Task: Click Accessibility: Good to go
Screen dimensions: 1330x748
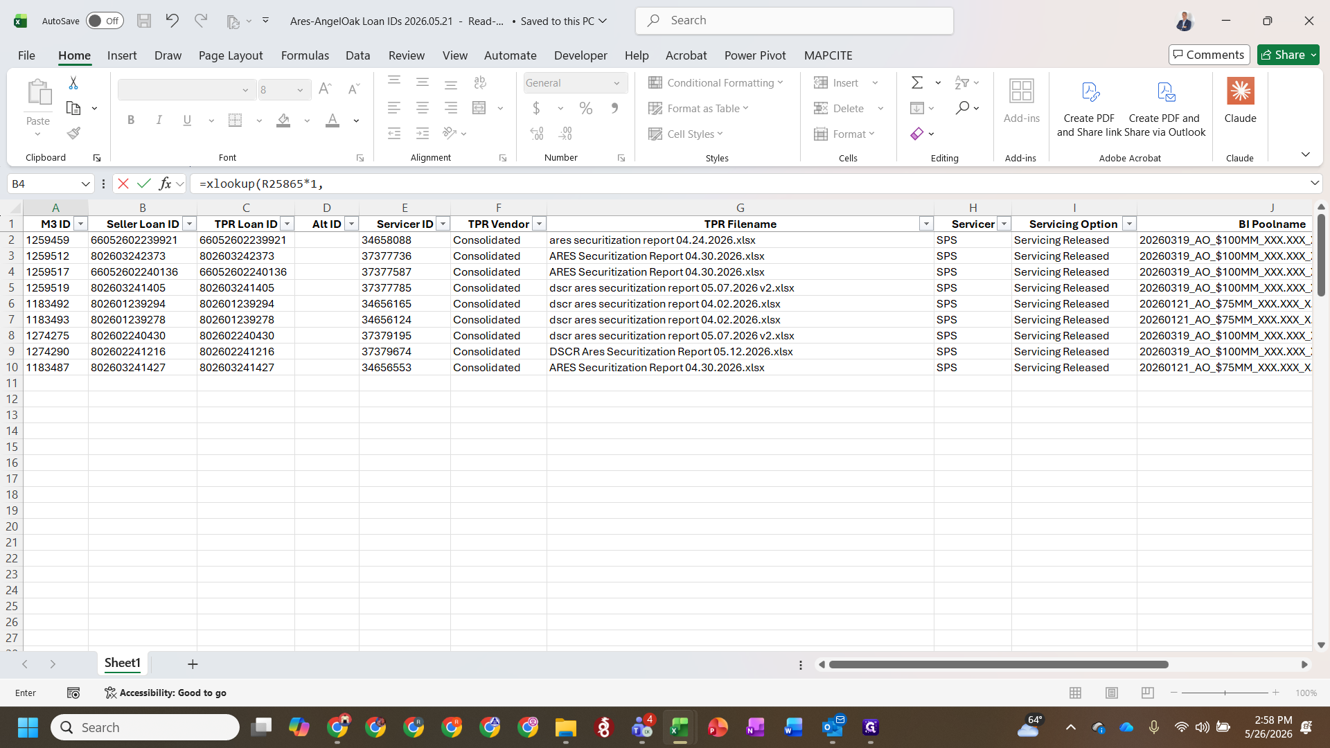Action: (x=166, y=693)
